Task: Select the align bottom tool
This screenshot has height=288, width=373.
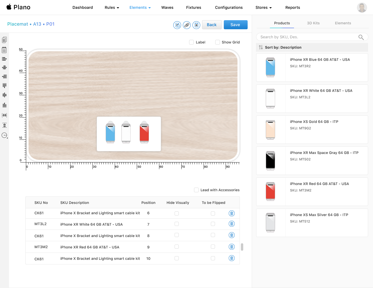Action: click(x=4, y=105)
